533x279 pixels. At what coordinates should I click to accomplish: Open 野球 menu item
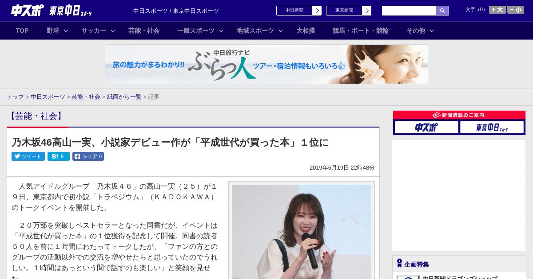point(53,31)
